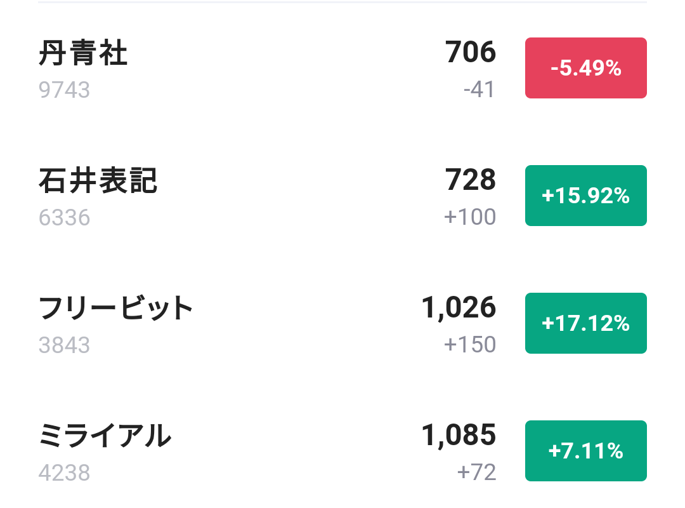Click the +150 price change text
This screenshot has height=508, width=685.
[470, 345]
